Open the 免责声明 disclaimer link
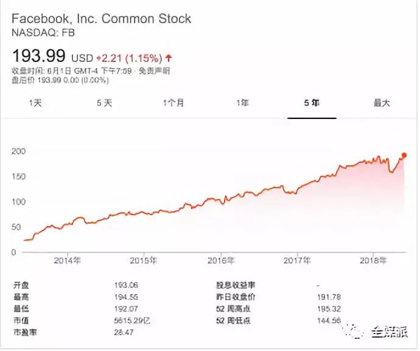Screen dimensions: 420x351 coord(154,71)
